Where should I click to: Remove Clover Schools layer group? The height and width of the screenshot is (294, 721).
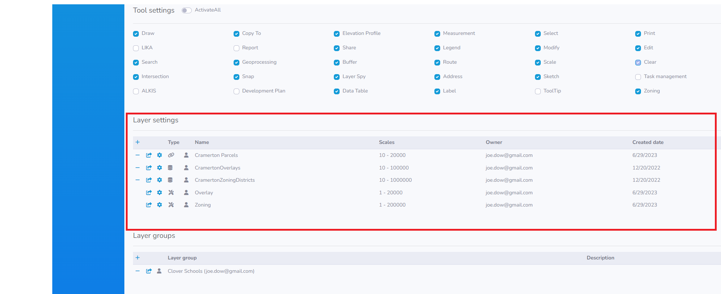click(x=137, y=271)
